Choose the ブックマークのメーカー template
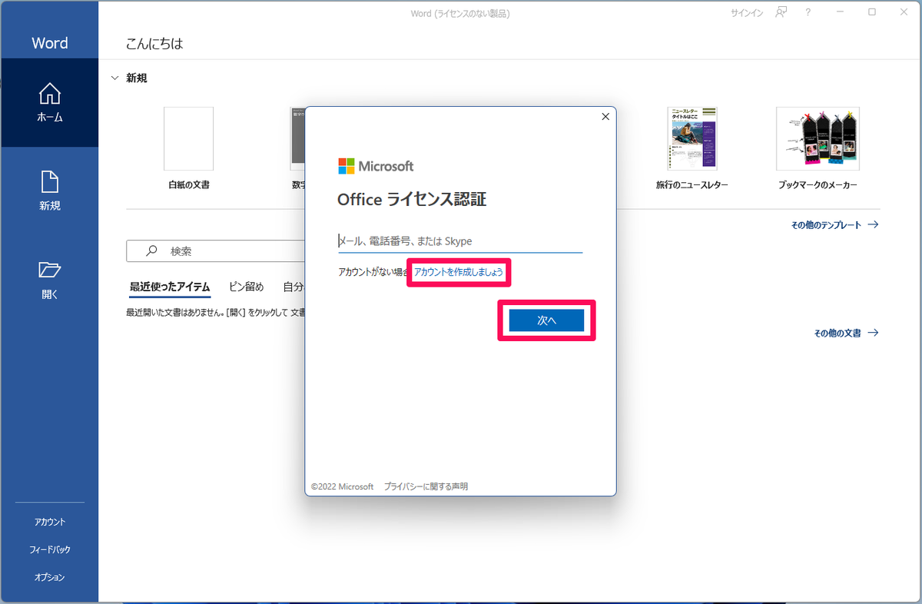Viewport: 922px width, 604px height. tap(818, 148)
